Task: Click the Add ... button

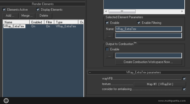Action: (10, 16)
